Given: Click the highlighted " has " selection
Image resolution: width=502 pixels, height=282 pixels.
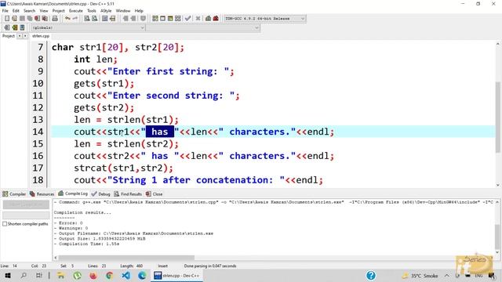Looking at the screenshot, I should tap(160, 132).
